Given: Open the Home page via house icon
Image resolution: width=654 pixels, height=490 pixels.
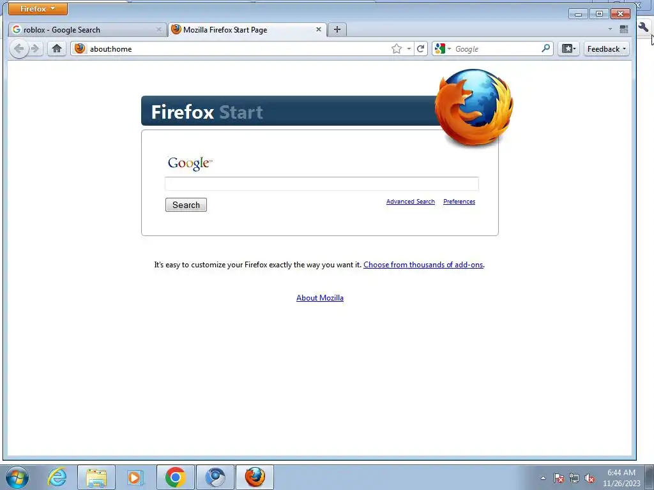Looking at the screenshot, I should (57, 48).
